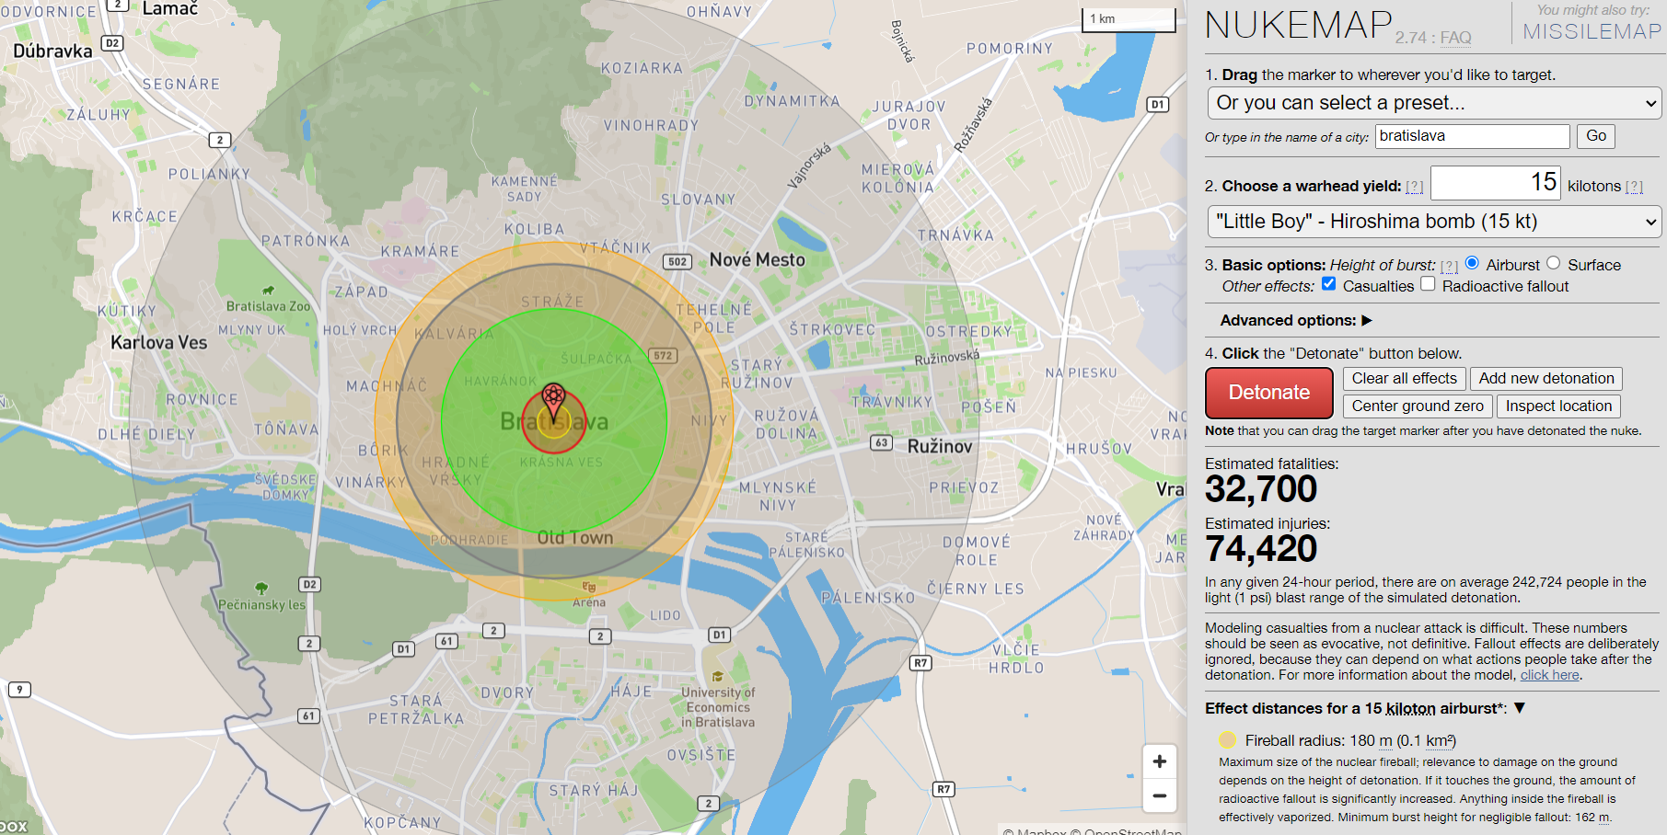The image size is (1667, 835).
Task: Expand the Advanced options section
Action: coord(1295,320)
